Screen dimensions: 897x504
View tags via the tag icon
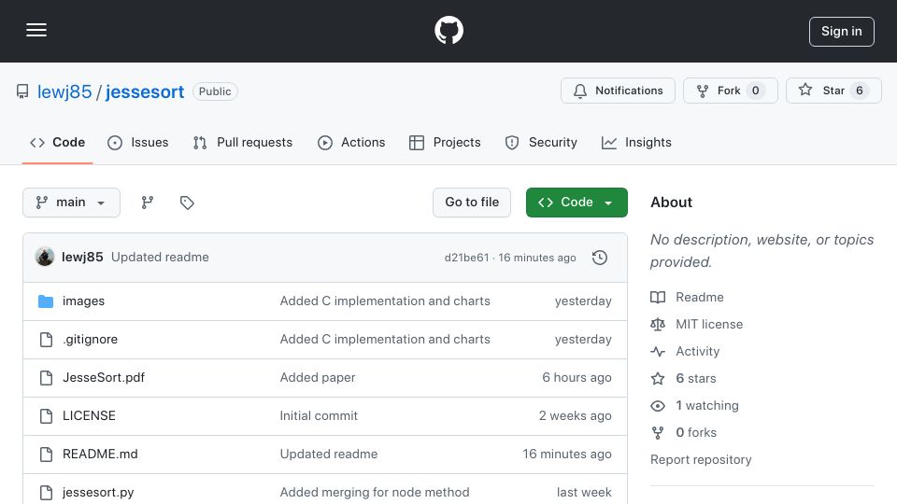pyautogui.click(x=187, y=203)
